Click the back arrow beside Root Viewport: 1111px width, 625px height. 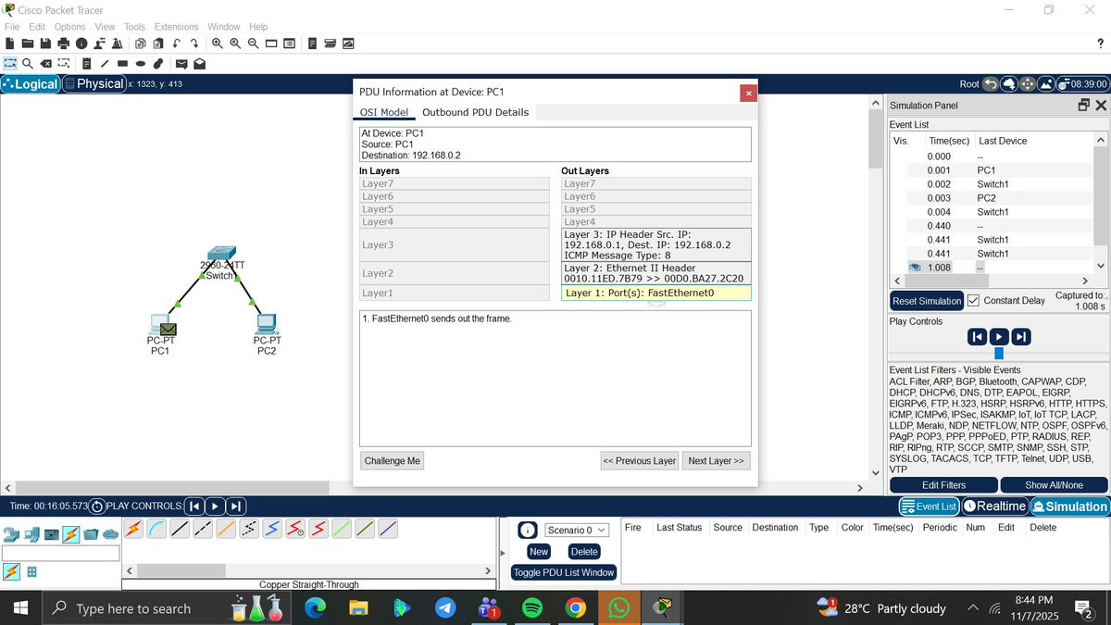[x=991, y=83]
